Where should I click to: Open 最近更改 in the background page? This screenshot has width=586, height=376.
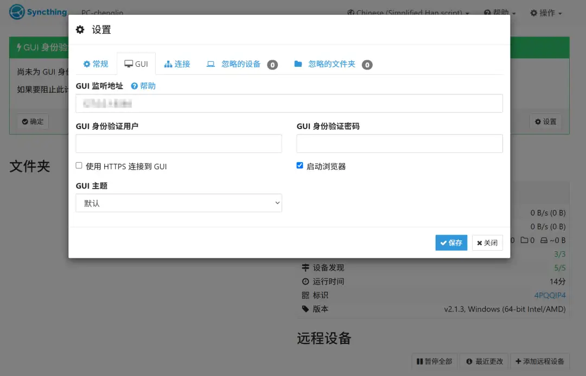click(x=485, y=361)
